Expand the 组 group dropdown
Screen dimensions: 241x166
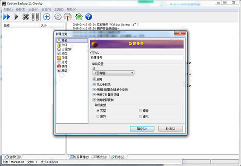point(113,73)
